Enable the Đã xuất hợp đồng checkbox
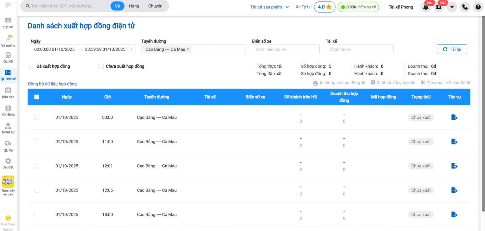The width and height of the screenshot is (485, 231). click(x=32, y=66)
